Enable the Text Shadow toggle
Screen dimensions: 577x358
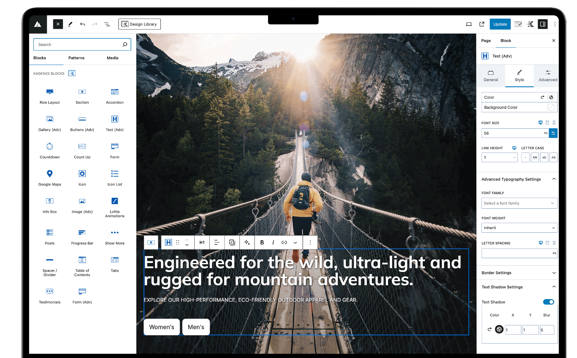click(549, 302)
